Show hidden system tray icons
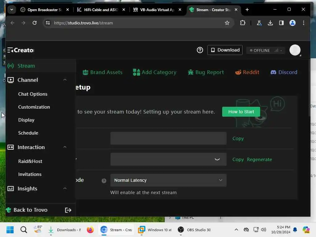 coord(236,230)
